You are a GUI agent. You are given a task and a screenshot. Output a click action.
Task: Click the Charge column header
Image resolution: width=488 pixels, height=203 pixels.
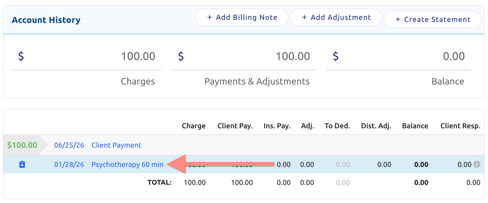(x=194, y=126)
